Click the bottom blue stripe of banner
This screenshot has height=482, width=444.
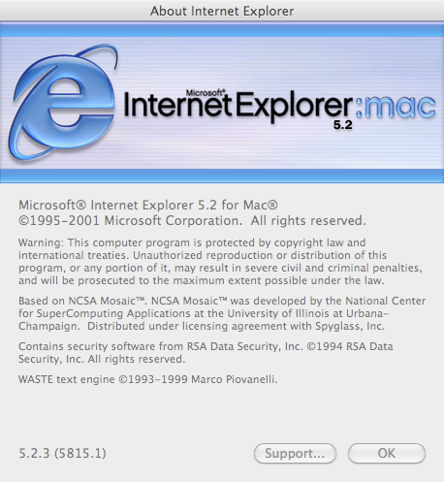click(222, 176)
